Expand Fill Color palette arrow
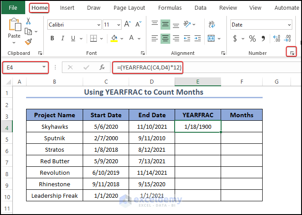 click(x=122, y=38)
